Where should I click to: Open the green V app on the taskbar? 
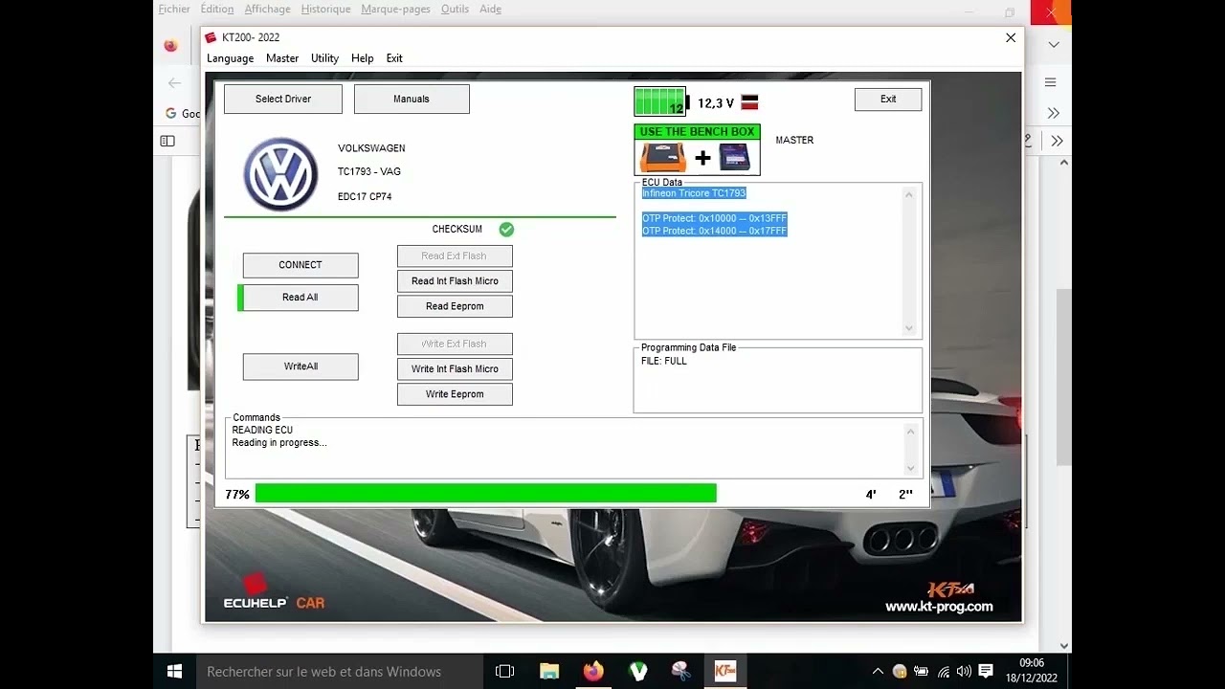coord(637,671)
